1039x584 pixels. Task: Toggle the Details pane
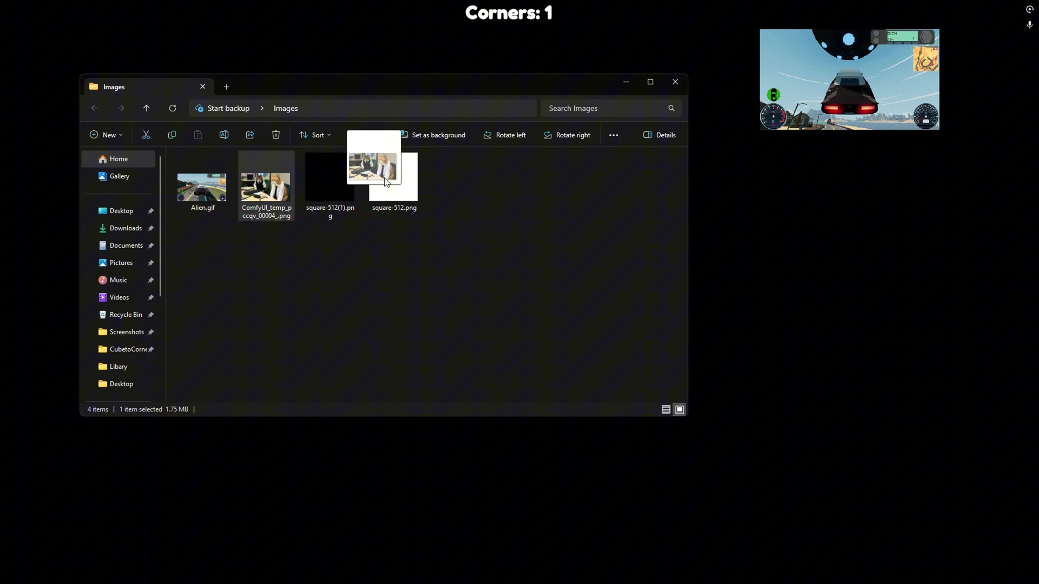tap(659, 135)
